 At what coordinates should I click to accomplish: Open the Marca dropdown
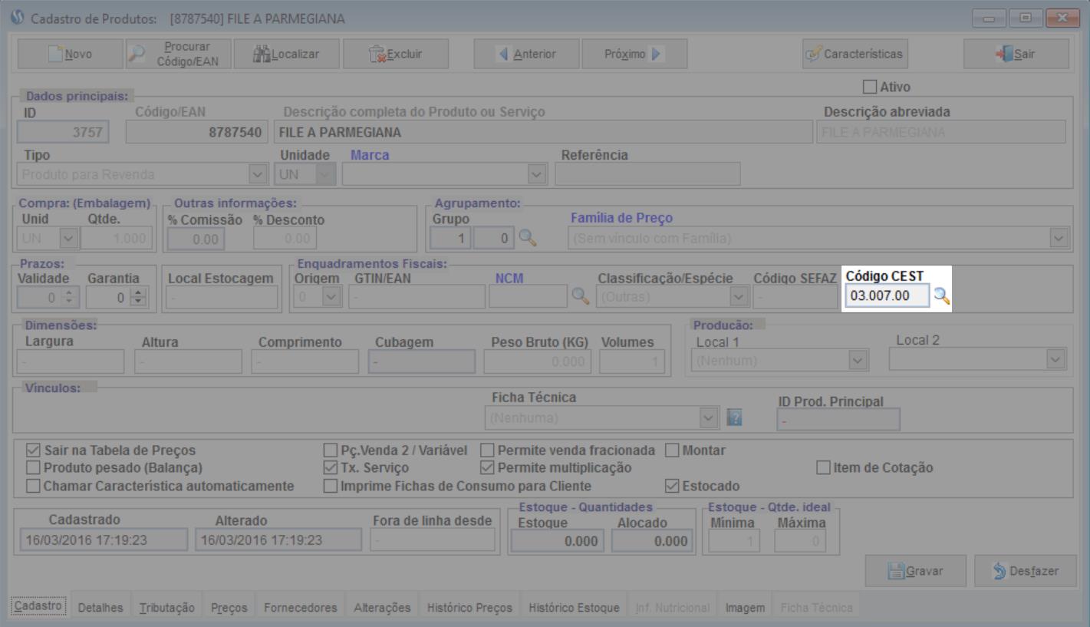[x=538, y=174]
